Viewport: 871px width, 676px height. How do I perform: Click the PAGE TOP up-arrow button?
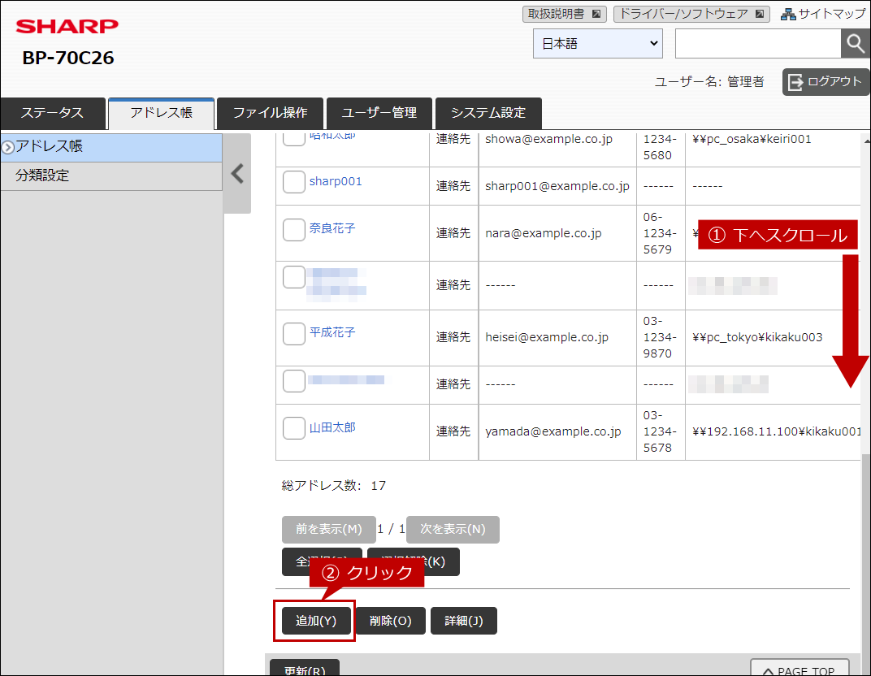[x=799, y=668]
